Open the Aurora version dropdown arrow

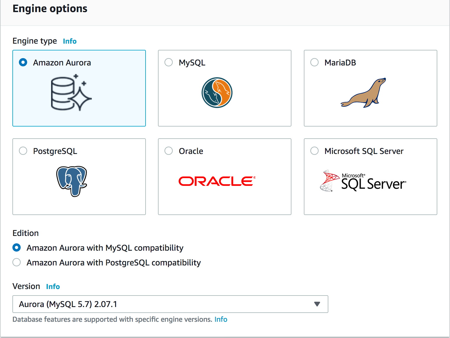(x=317, y=304)
